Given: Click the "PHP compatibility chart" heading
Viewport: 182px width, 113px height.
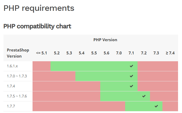Looking at the screenshot, I should (37, 26).
